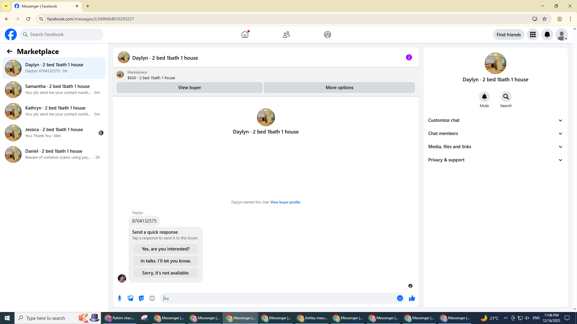Screen dimensions: 577x324
Task: Open the emoji picker
Action: (400, 298)
